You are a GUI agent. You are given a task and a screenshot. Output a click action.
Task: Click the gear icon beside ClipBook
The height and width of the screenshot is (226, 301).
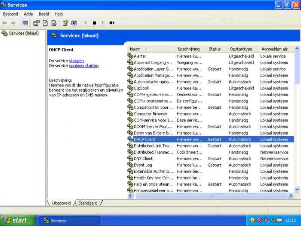130,88
